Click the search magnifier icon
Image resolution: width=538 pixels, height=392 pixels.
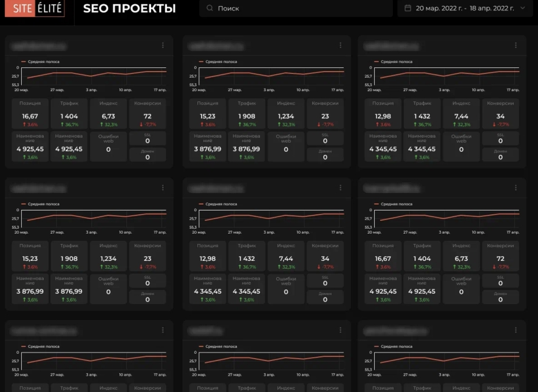[209, 8]
